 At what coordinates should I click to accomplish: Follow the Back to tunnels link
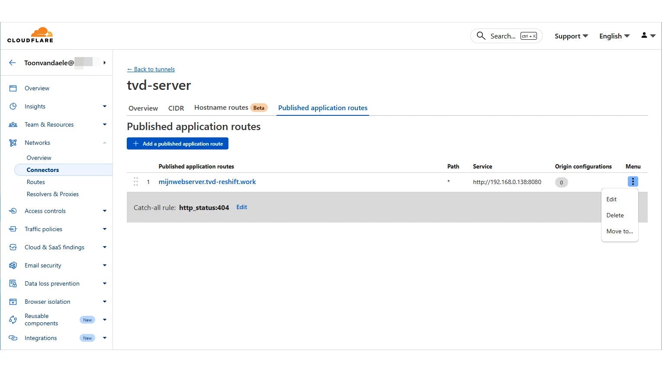[151, 69]
